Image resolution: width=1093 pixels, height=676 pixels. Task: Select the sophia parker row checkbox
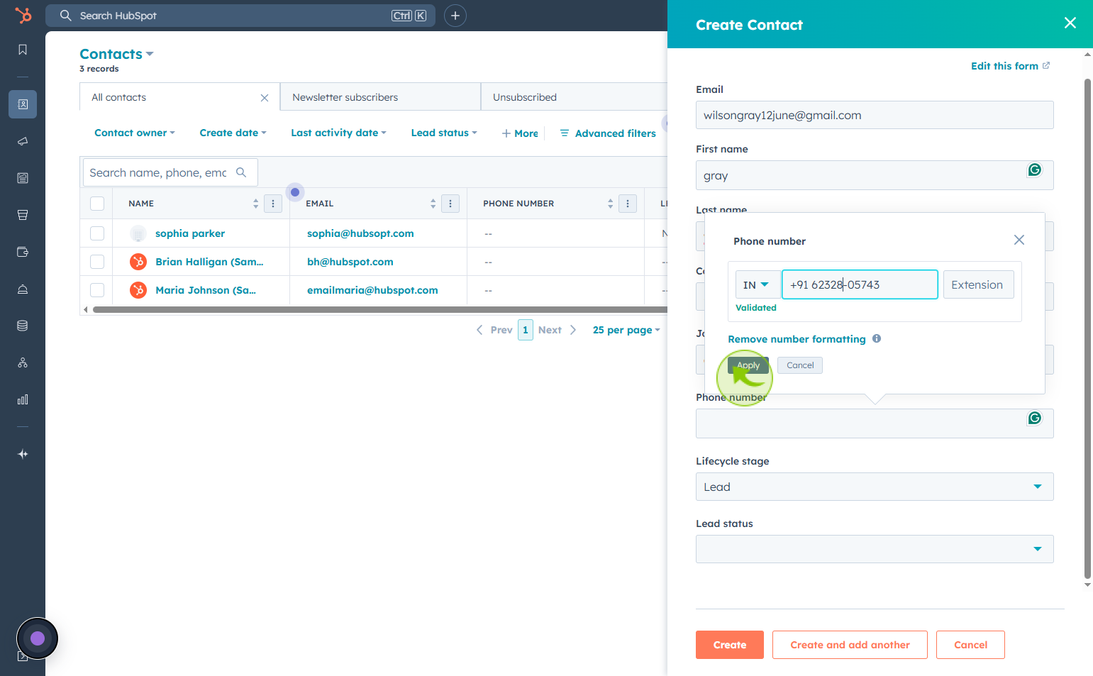click(x=97, y=233)
